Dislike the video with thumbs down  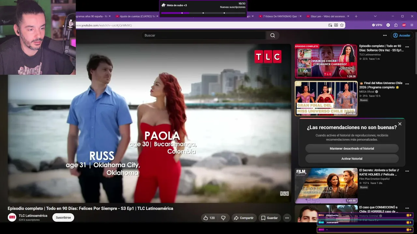point(223,218)
